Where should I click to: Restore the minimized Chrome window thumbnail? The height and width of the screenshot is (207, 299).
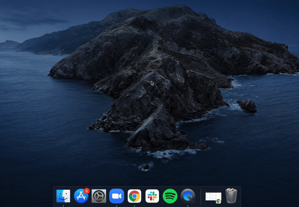(x=213, y=196)
